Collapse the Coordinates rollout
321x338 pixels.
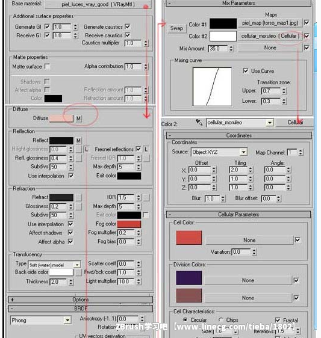pyautogui.click(x=238, y=135)
